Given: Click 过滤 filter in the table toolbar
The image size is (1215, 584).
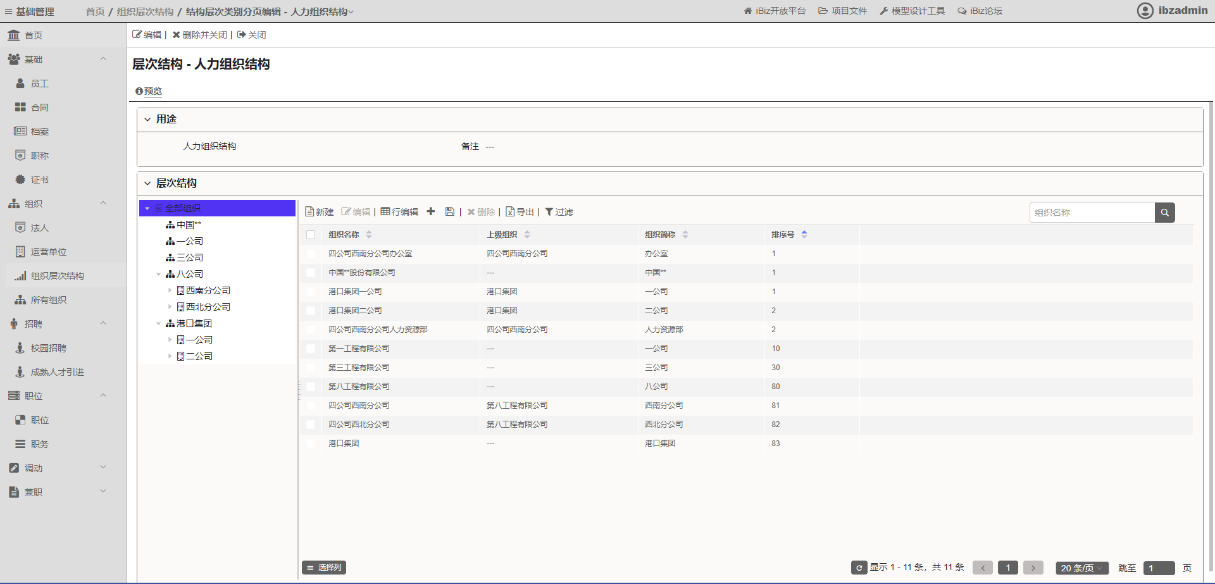Looking at the screenshot, I should pos(559,212).
